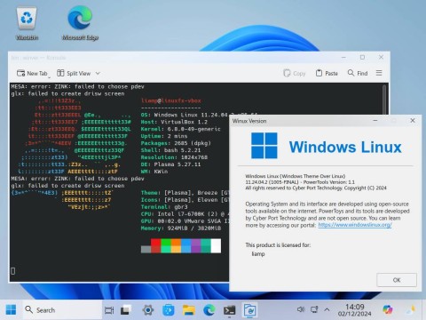Open Konsole hamburger menu
The image size is (426, 320).
point(379,73)
